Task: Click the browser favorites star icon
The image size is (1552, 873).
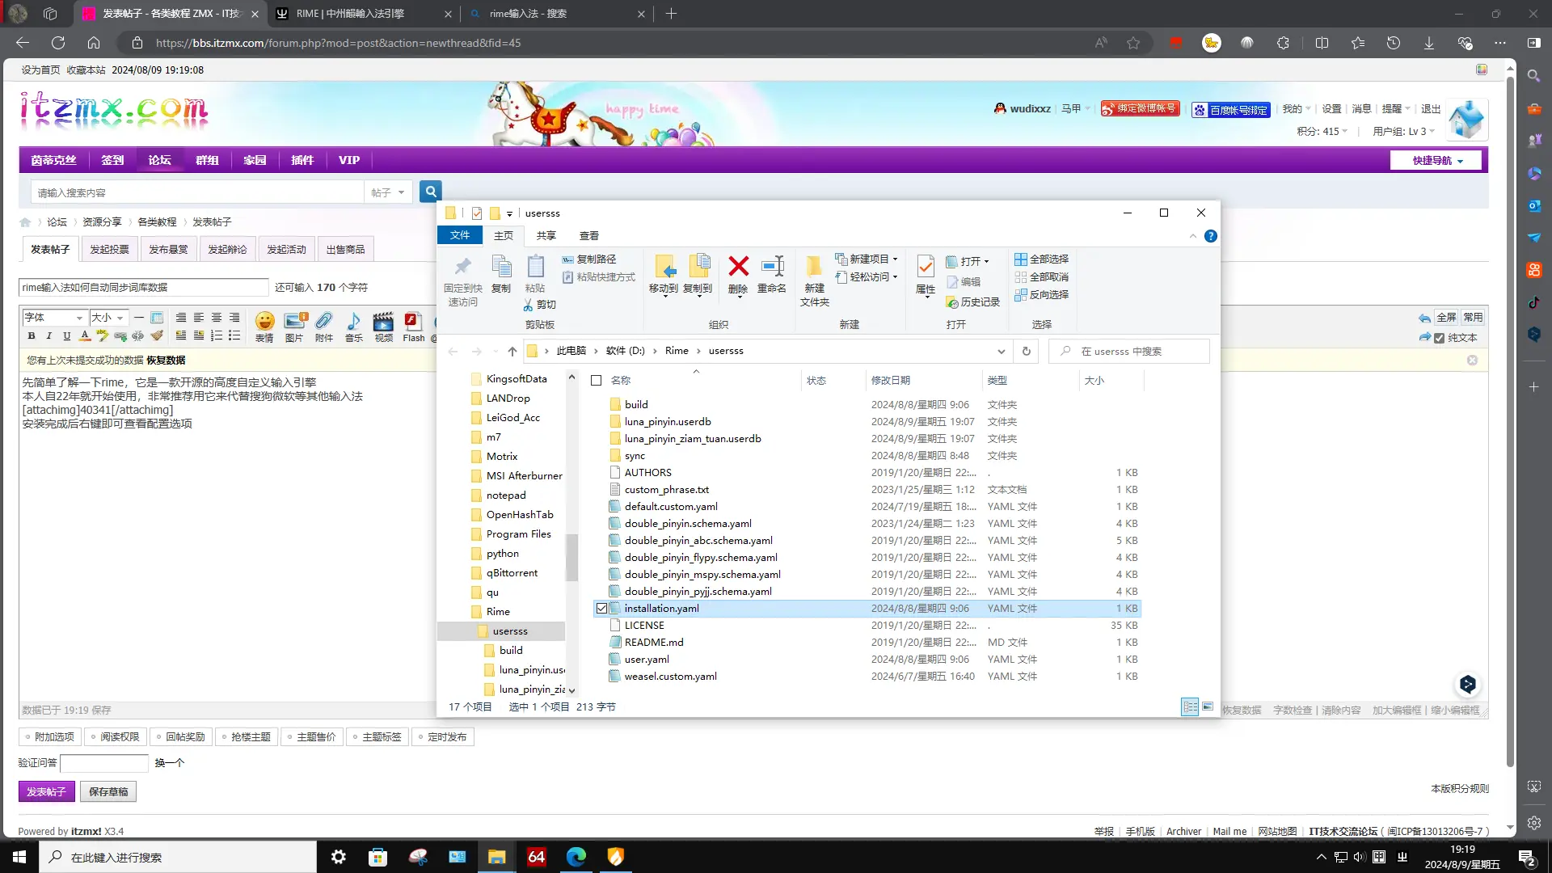Action: [1133, 43]
